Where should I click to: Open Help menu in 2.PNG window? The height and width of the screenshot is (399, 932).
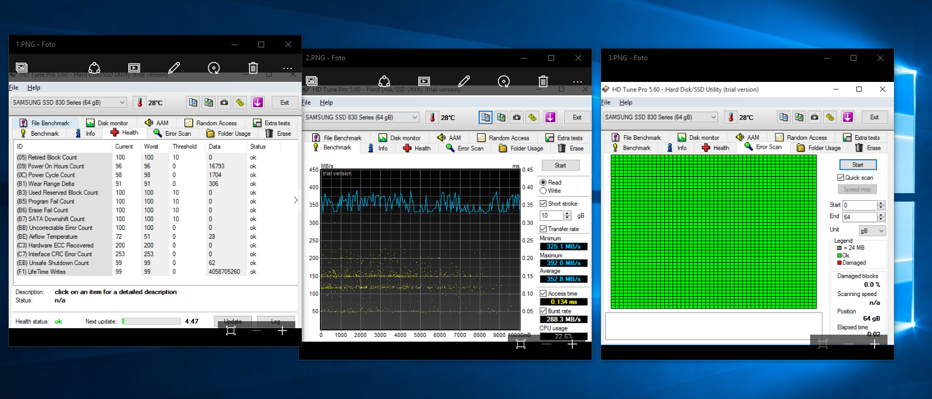click(x=326, y=102)
